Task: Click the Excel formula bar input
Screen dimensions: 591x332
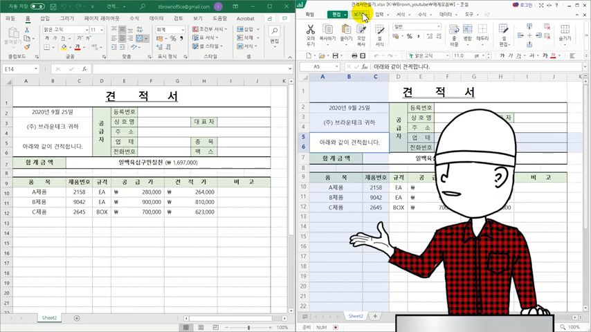Action: coord(190,69)
